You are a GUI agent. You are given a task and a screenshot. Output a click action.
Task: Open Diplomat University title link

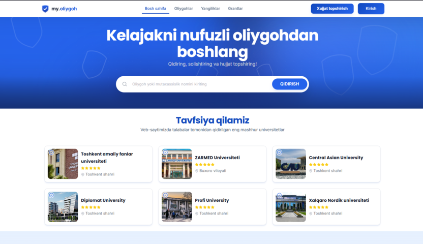(x=103, y=200)
